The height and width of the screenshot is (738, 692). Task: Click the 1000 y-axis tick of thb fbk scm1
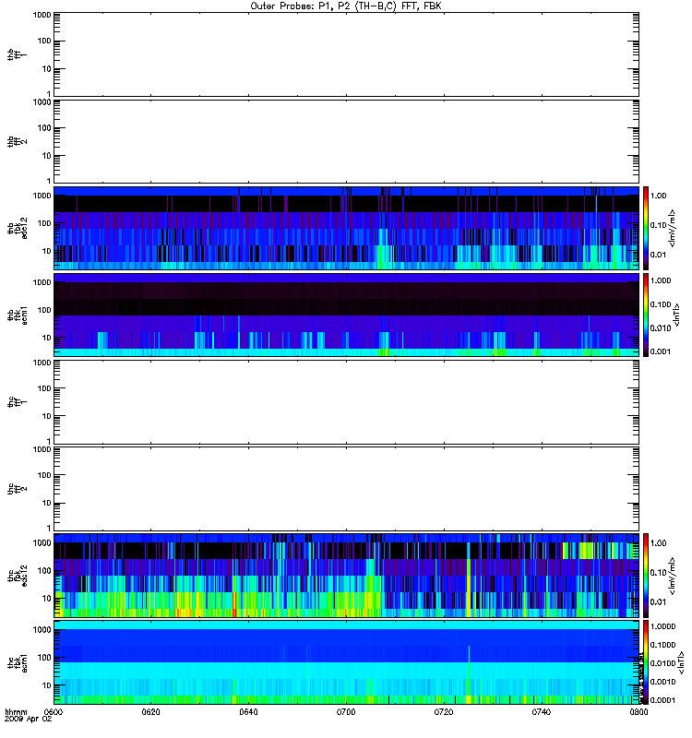tap(42, 282)
